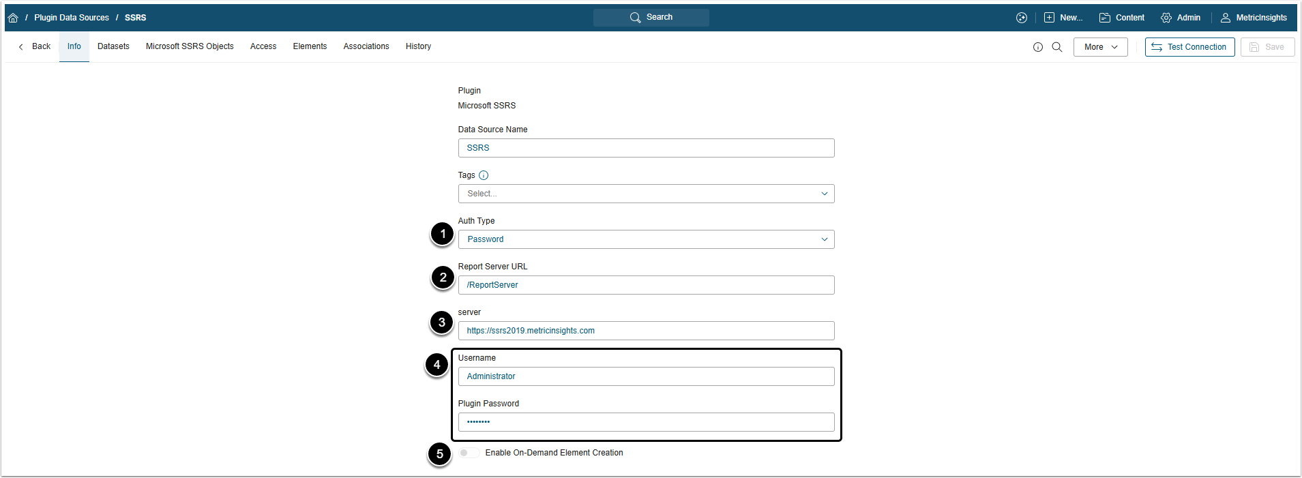
Task: Open the Auth Type dropdown
Action: pos(646,239)
